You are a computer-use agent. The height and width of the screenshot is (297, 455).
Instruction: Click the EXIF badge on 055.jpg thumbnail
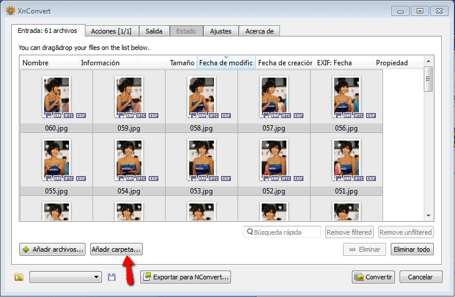coord(81,178)
